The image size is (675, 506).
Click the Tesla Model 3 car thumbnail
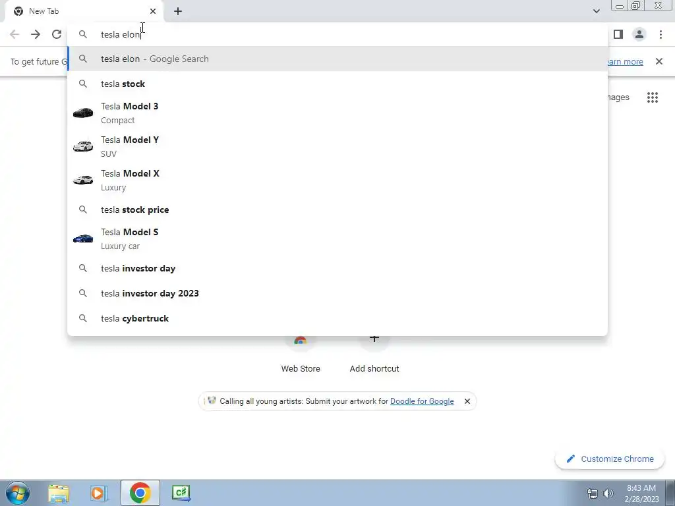click(83, 113)
